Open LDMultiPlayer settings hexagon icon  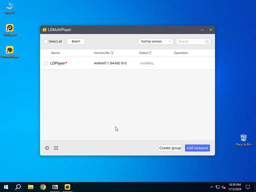(x=47, y=148)
